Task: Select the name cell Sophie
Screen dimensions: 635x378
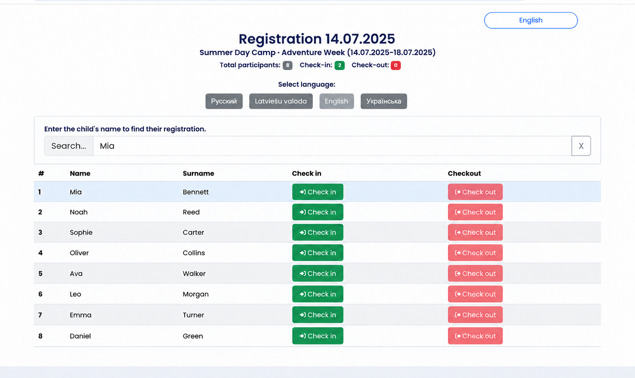Action: pos(81,233)
